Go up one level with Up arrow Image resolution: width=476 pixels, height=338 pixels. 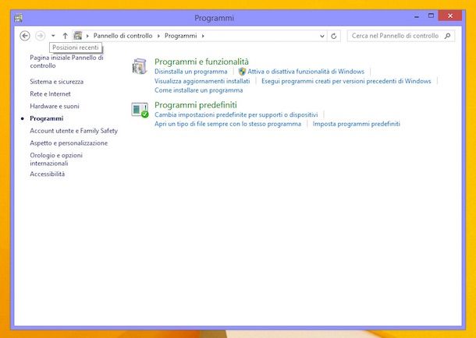(65, 36)
